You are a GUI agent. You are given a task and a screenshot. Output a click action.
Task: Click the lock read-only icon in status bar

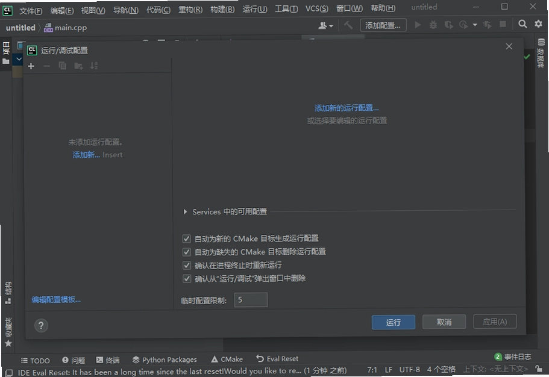(x=539, y=369)
